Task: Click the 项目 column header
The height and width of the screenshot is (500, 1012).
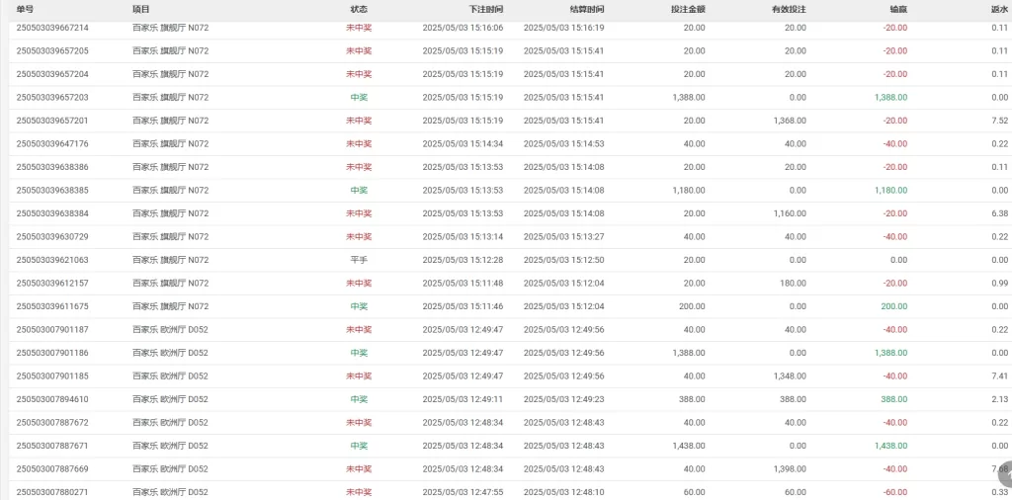Action: (x=140, y=9)
